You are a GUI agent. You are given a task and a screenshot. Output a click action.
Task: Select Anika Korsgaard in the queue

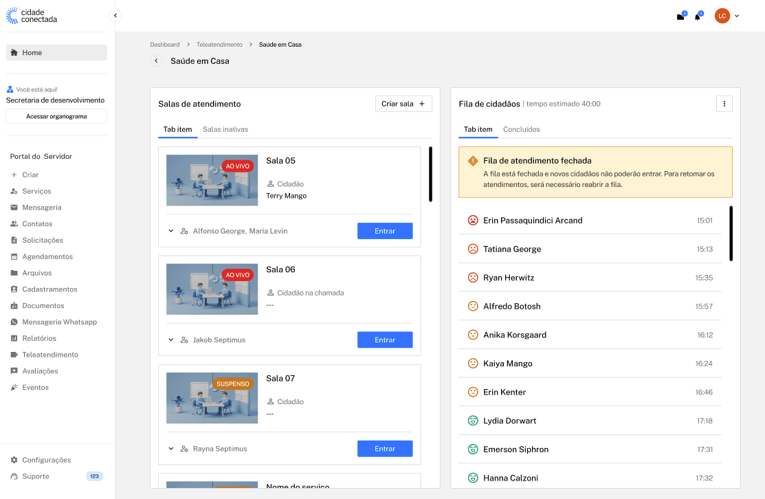tap(590, 335)
